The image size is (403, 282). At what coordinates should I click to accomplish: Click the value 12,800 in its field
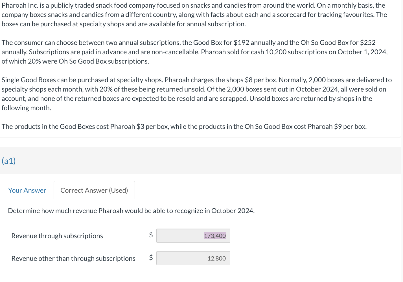point(216,258)
